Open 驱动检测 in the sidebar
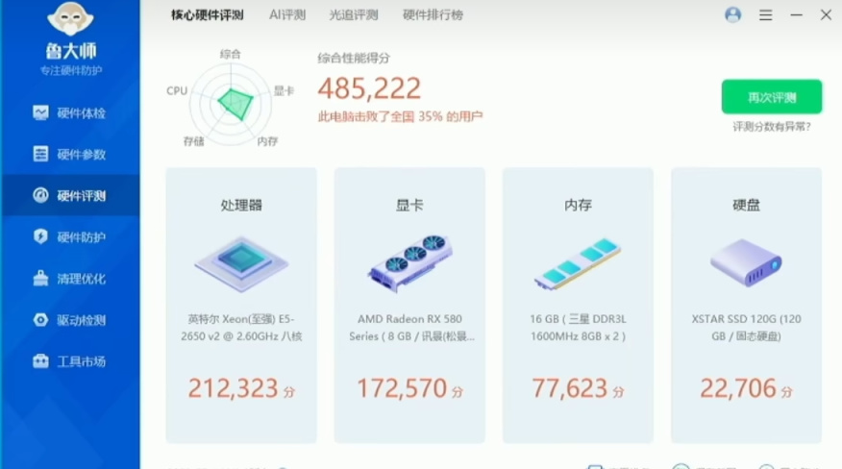The image size is (842, 469). pos(70,320)
